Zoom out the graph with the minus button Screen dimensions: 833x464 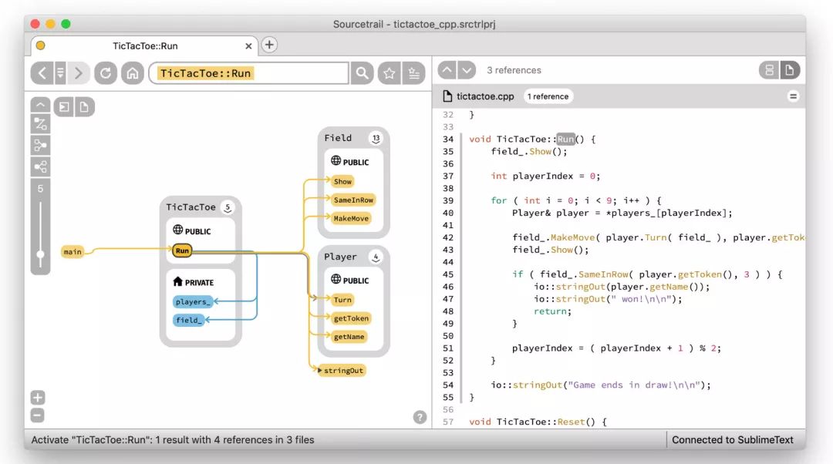point(38,415)
